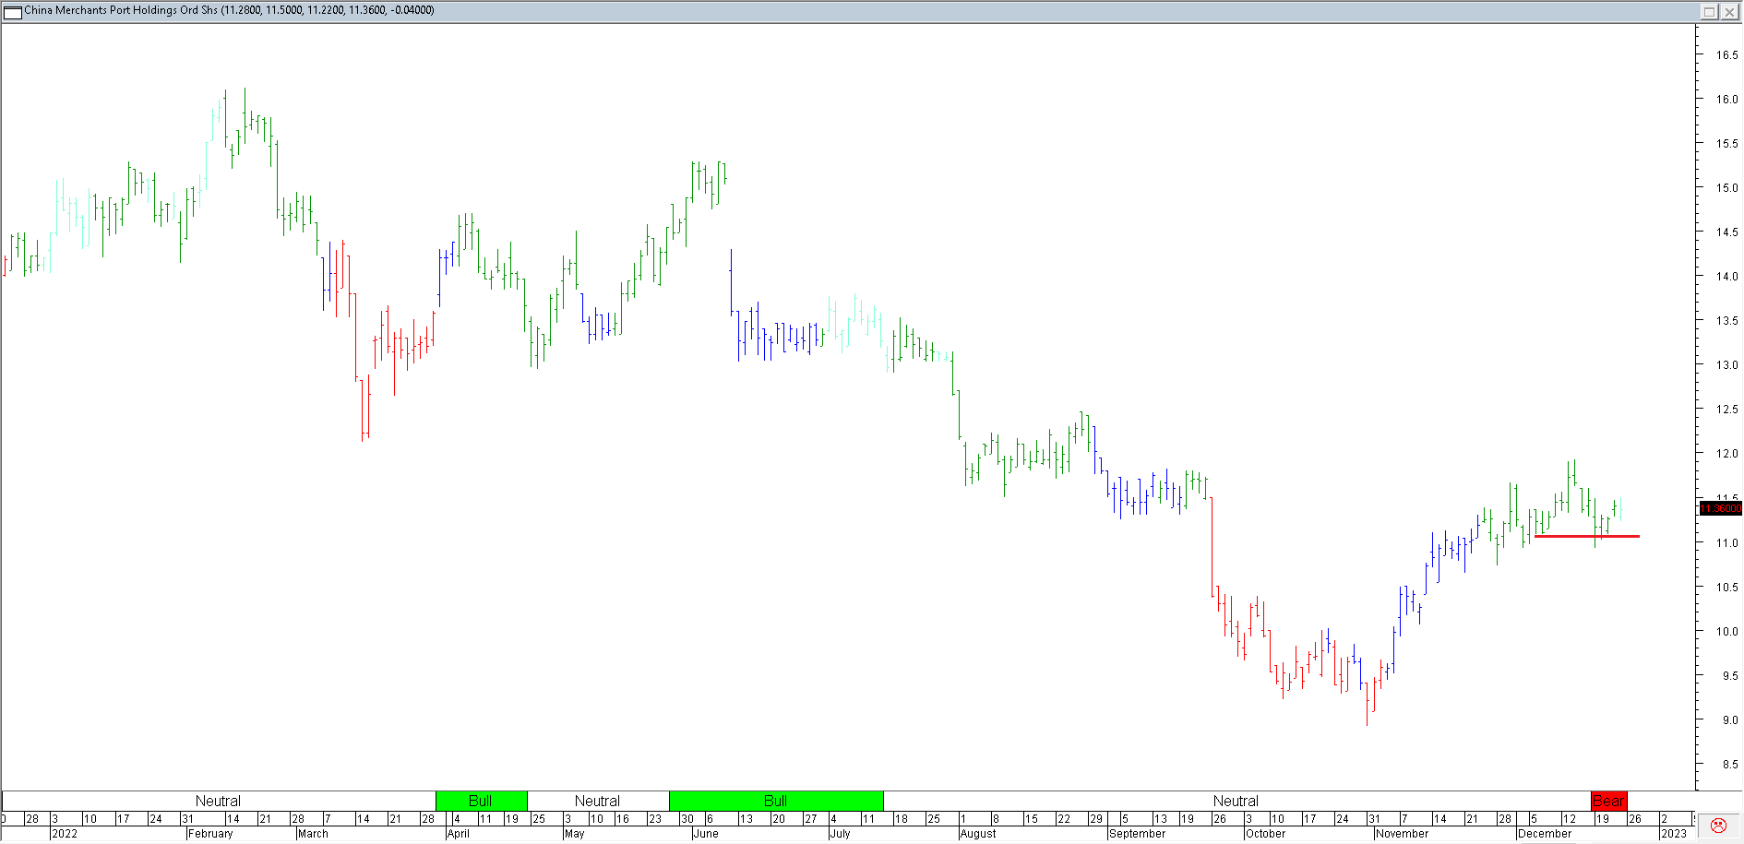The height and width of the screenshot is (844, 1744).
Task: Click the May label on the date axis
Action: (x=574, y=834)
